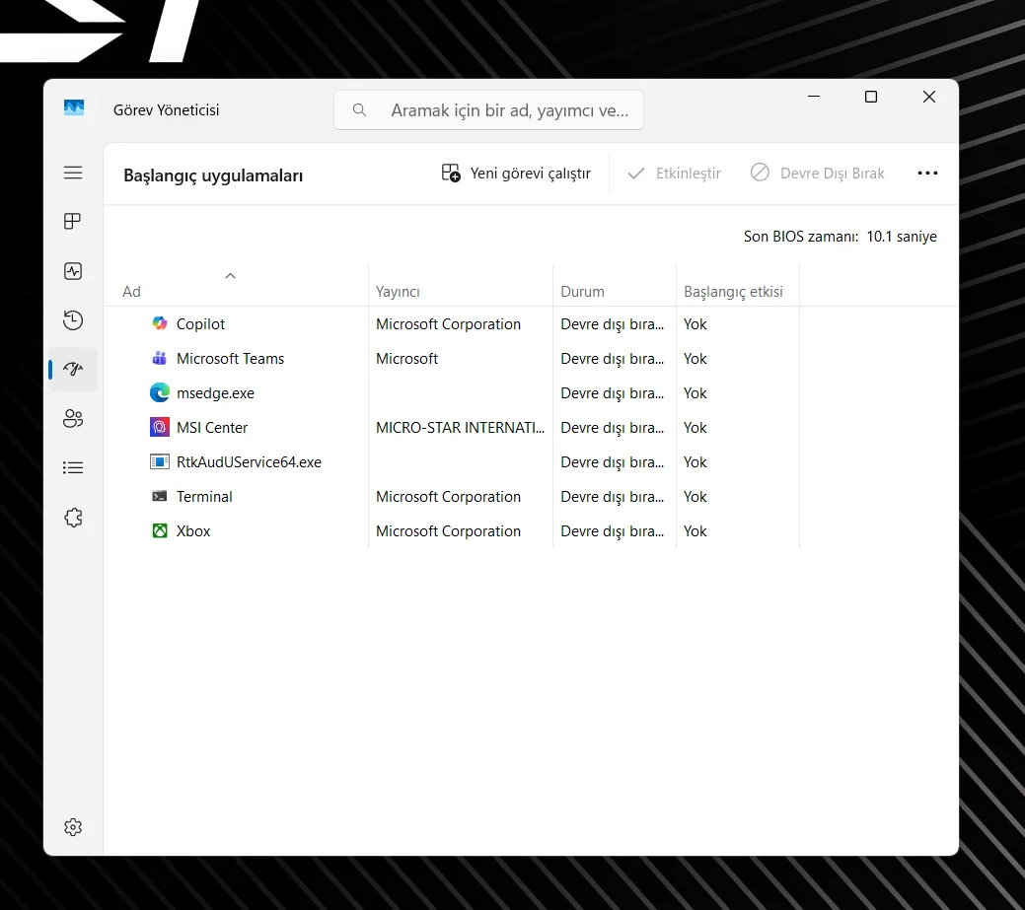Click 'MICRO-STAR INTERNATI...' publisher cell
This screenshot has width=1025, height=910.
pos(460,428)
